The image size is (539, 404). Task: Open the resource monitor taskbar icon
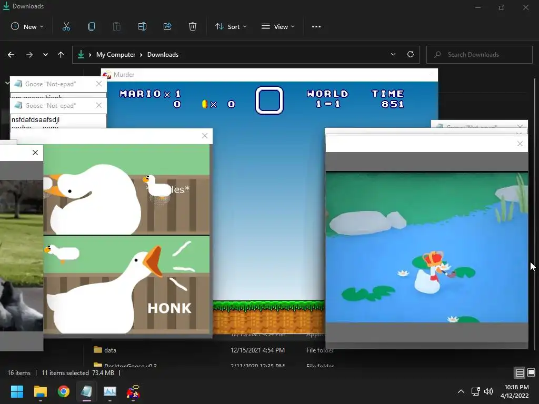110,391
